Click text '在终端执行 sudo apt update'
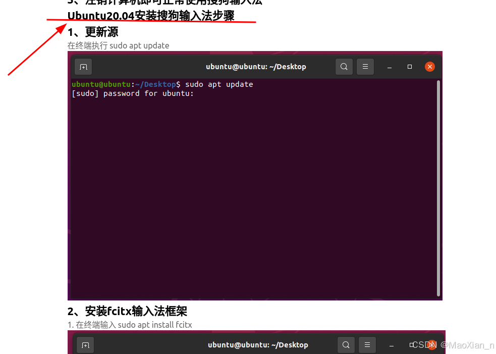 [118, 45]
